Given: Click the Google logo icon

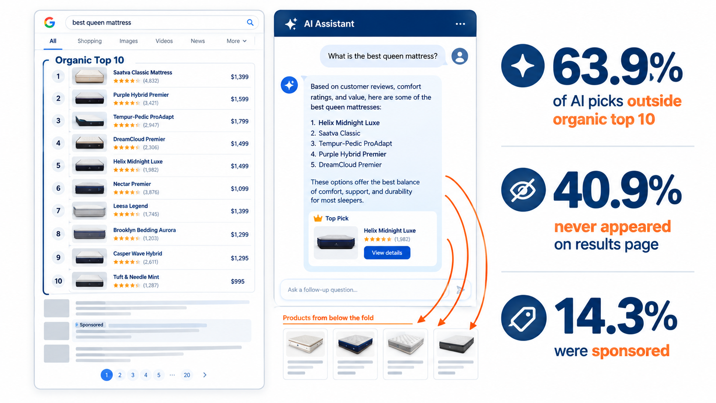Looking at the screenshot, I should click(x=50, y=22).
